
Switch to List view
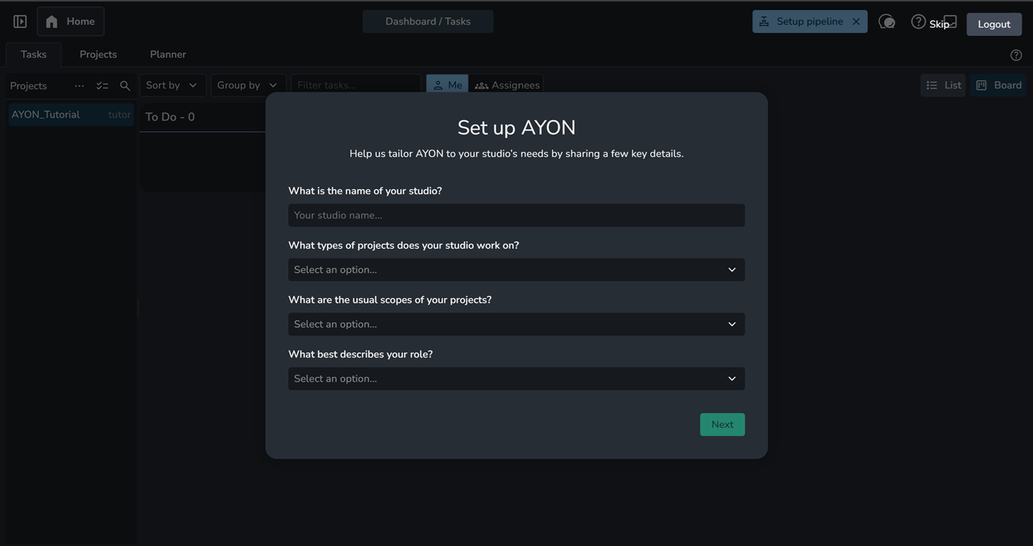[x=943, y=85]
